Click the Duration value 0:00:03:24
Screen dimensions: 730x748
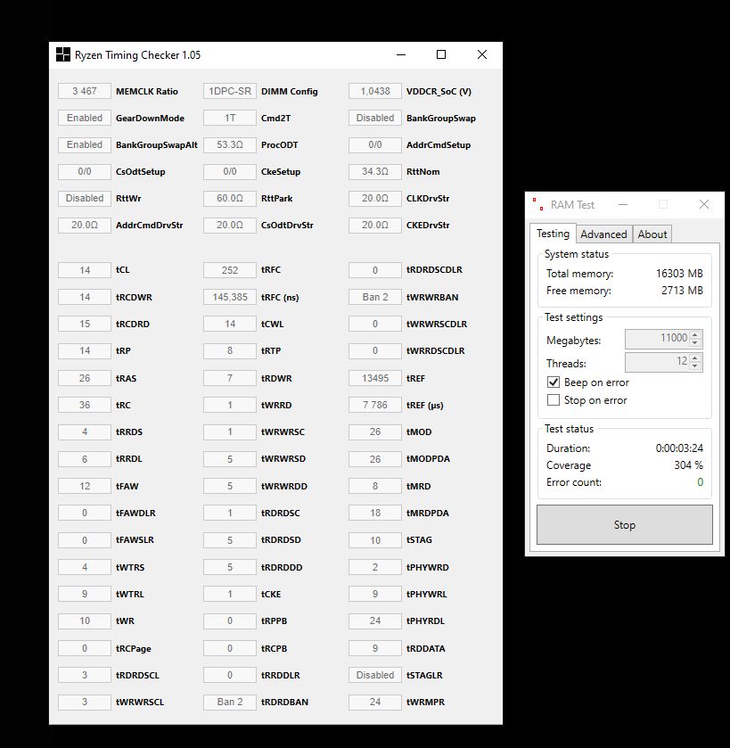[679, 448]
